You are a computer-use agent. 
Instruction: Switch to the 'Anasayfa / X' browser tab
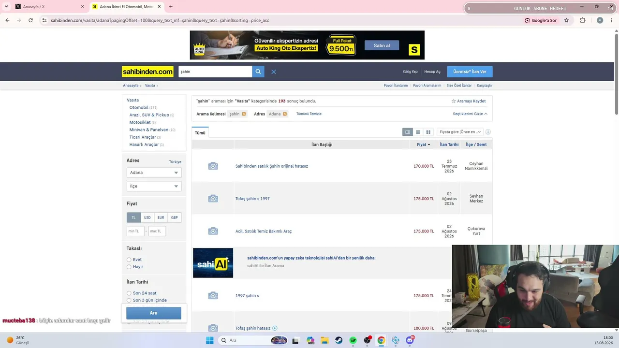pyautogui.click(x=50, y=7)
